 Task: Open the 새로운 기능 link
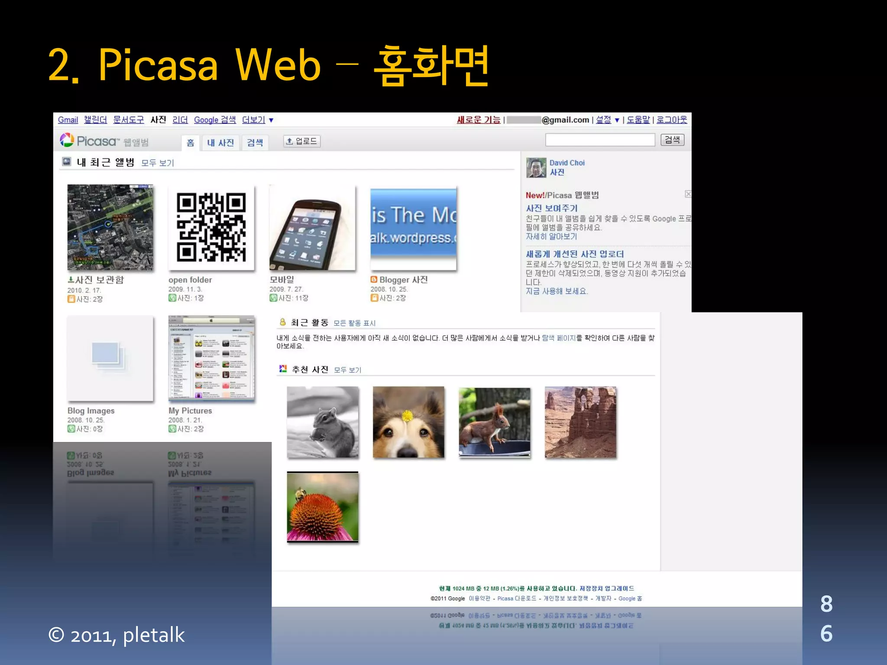coord(479,120)
